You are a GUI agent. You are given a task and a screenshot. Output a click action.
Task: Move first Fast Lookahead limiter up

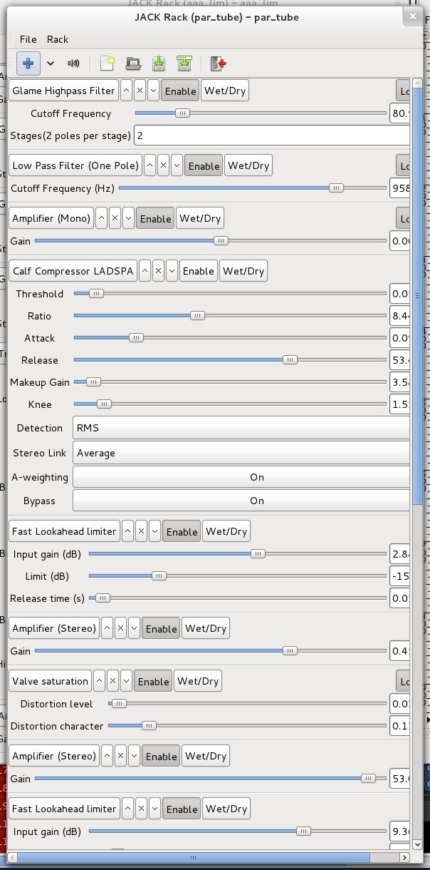coord(127,531)
